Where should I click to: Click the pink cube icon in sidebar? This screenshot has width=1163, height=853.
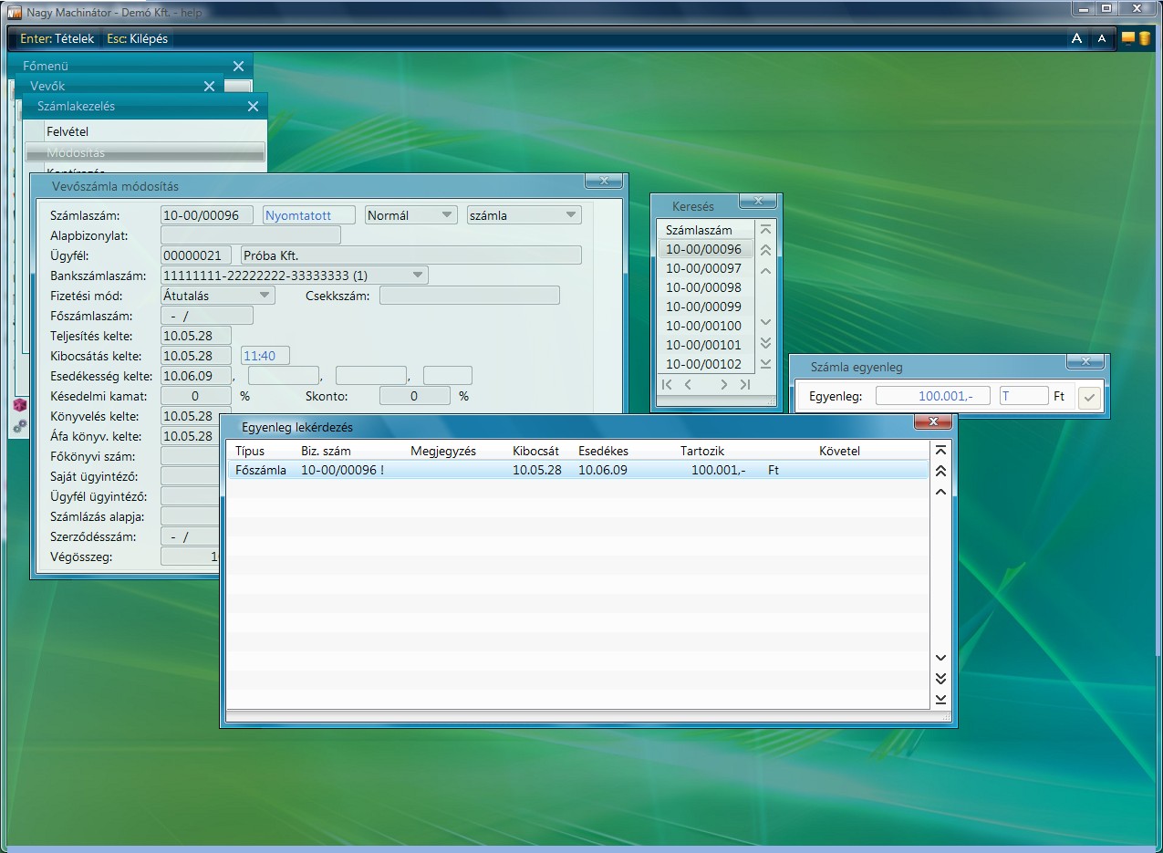point(19,405)
